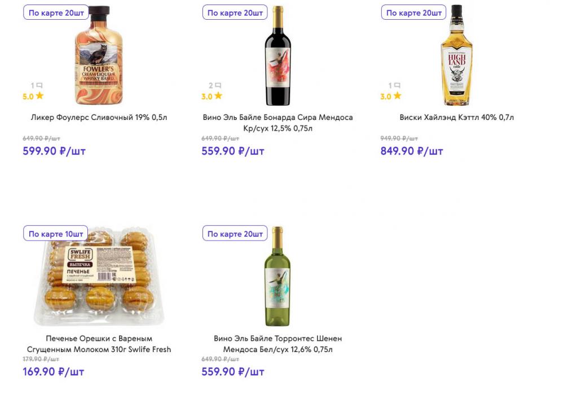Open the Fowler's liqueur bottle image

coord(99,55)
